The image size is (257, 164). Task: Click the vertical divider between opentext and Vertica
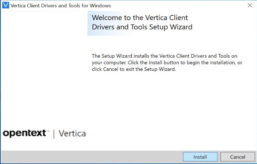(x=54, y=134)
